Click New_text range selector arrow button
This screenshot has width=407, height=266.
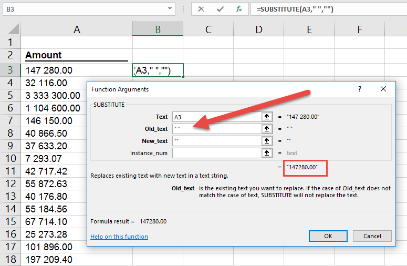[268, 141]
